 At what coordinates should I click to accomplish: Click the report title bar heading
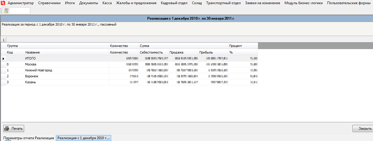[191, 18]
